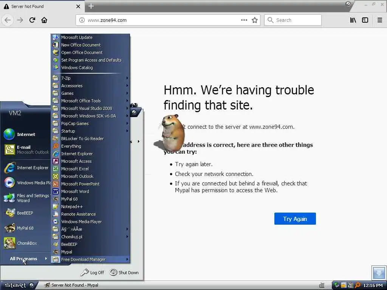Launch Microsoft PowerPoint
Image resolution: width=387 pixels, height=290 pixels.
90,184
